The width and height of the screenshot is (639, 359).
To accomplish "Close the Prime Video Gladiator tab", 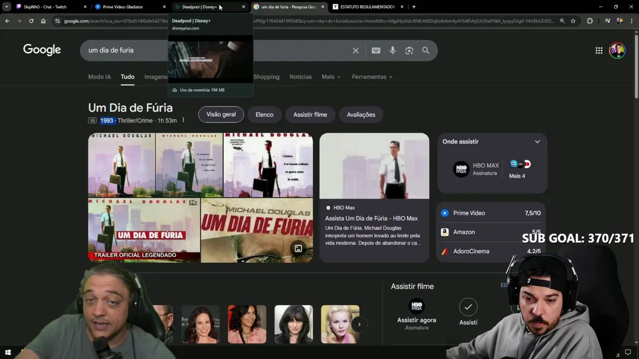I will (164, 7).
